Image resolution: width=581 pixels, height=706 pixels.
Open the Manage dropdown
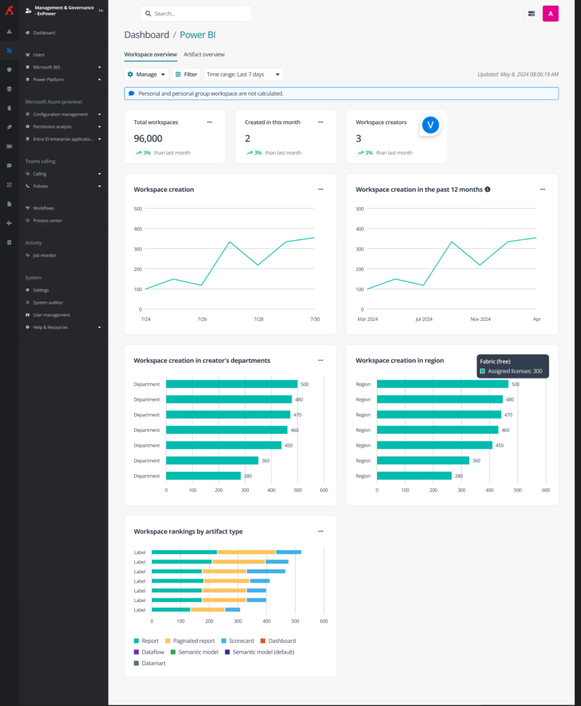[x=146, y=74]
